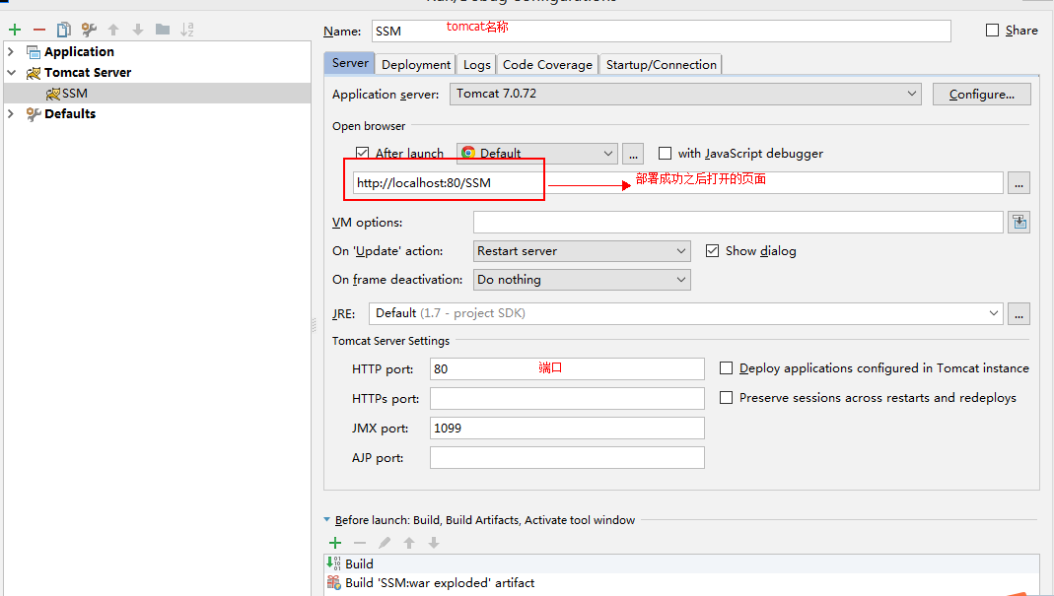Click the Name input field
Image resolution: width=1054 pixels, height=596 pixels.
[x=662, y=31]
